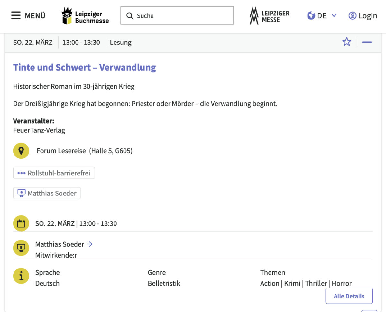Screen dimensions: 386x312
Task: Toggle the favorite star for this event
Action: pos(346,42)
